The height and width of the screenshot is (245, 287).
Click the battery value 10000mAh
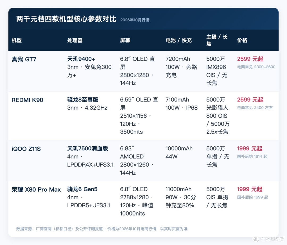tap(179, 148)
